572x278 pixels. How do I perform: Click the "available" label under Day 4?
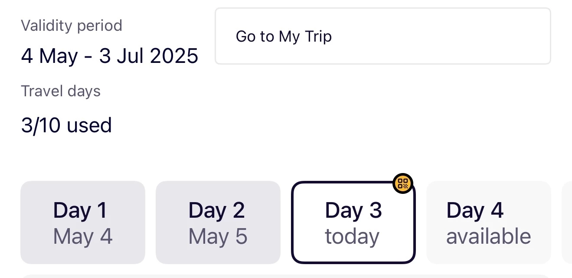point(488,237)
